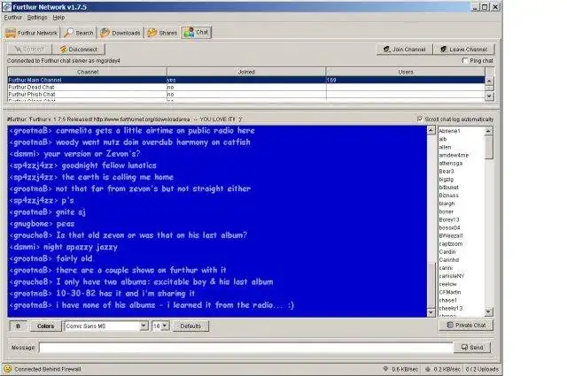This screenshot has height=376, width=567.
Task: Select user carlisleNY in user list
Action: 452,276
